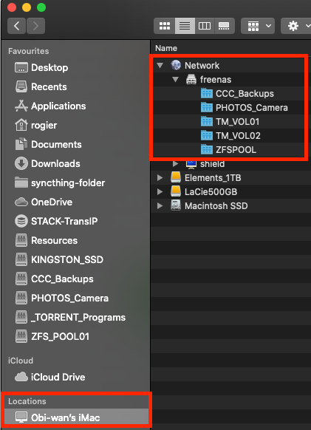Go back with the back arrow

pos(17,26)
